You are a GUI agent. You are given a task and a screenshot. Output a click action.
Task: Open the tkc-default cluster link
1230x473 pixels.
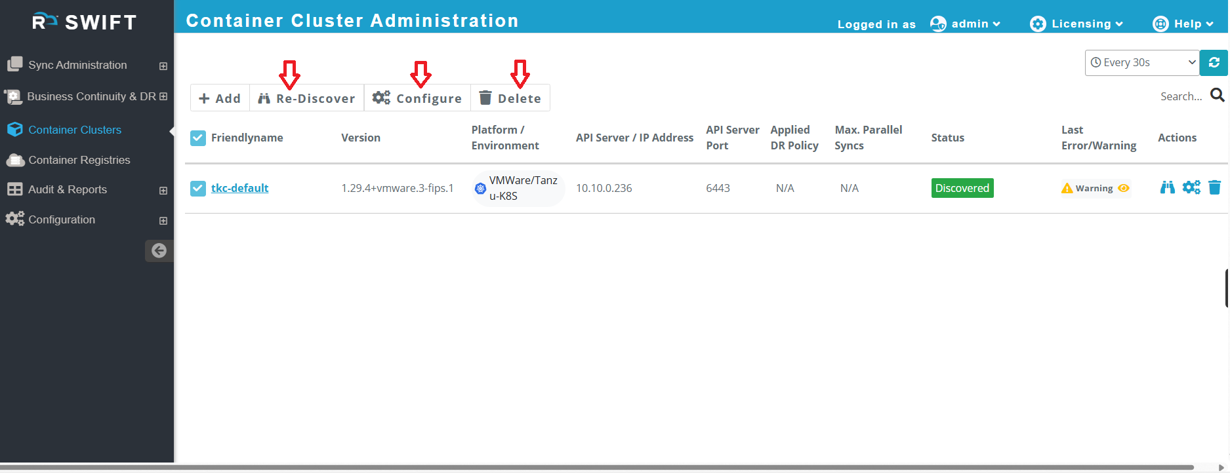(x=239, y=188)
